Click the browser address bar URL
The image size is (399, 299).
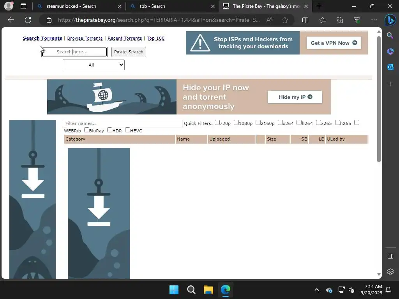tap(159, 20)
